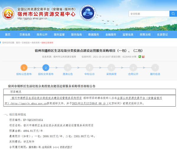The height and width of the screenshot is (150, 177).
Task: Select step 4 grey circle 中标公示
Action: click(x=89, y=68)
